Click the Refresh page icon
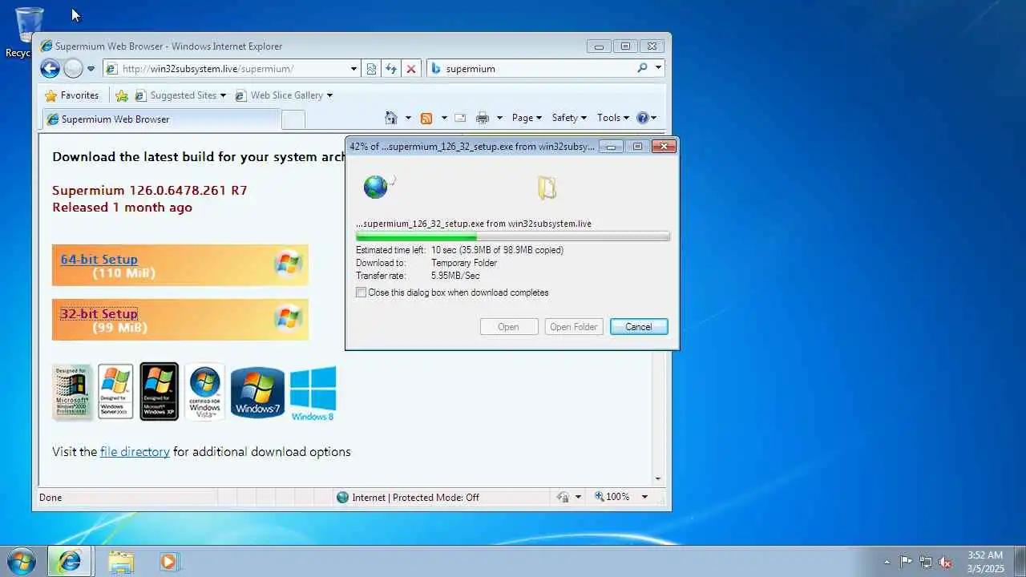This screenshot has width=1026, height=577. tap(391, 69)
